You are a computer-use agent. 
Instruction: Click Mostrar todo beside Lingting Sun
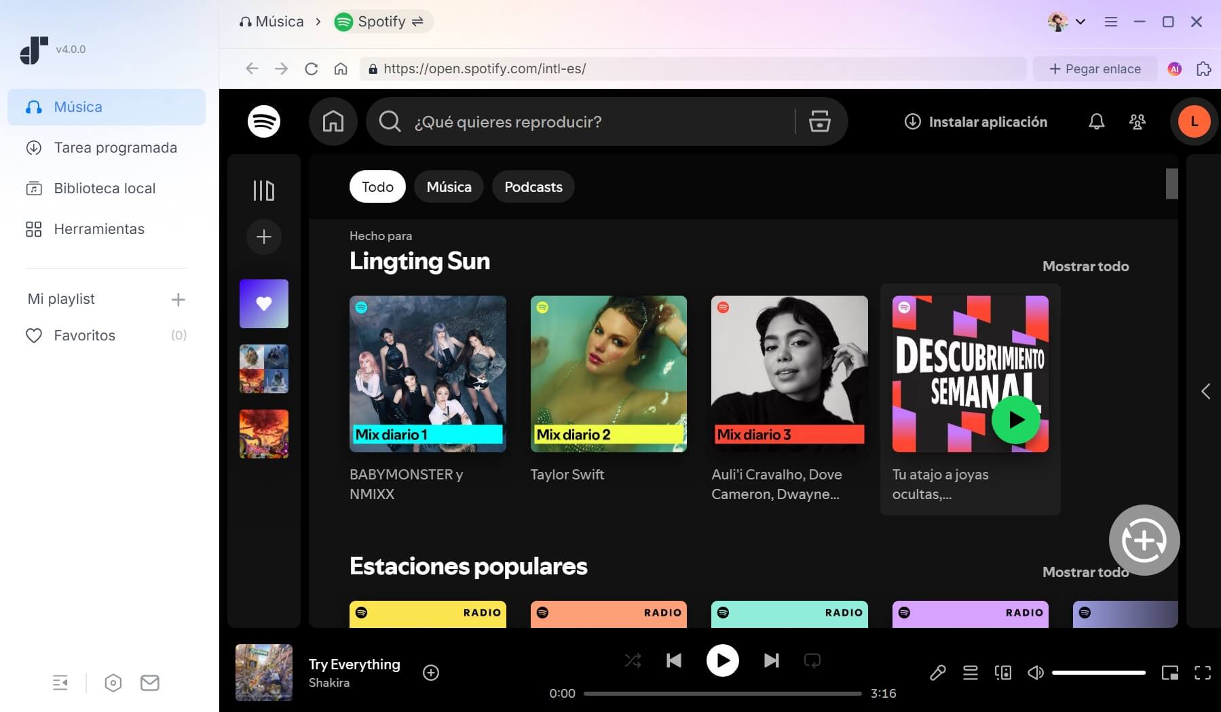[x=1085, y=266]
